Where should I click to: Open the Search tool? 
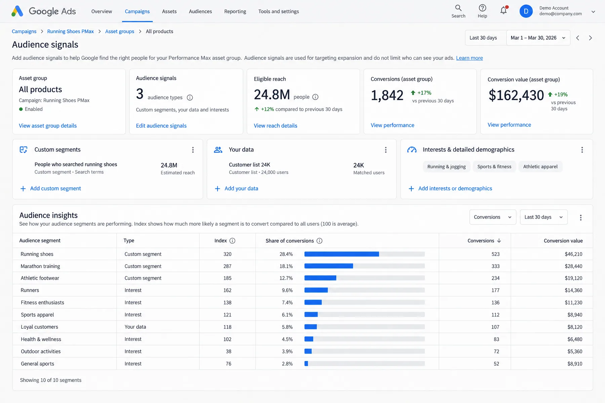tap(458, 11)
